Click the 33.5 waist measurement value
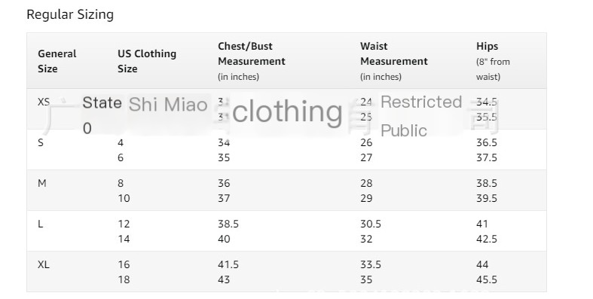The width and height of the screenshot is (593, 299). 370,264
